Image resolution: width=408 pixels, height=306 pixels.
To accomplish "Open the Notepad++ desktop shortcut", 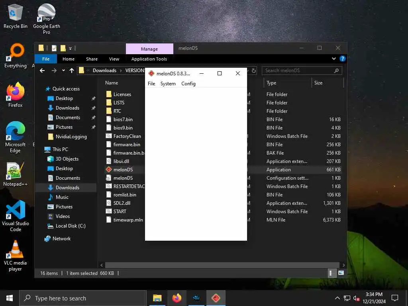I will point(15,174).
